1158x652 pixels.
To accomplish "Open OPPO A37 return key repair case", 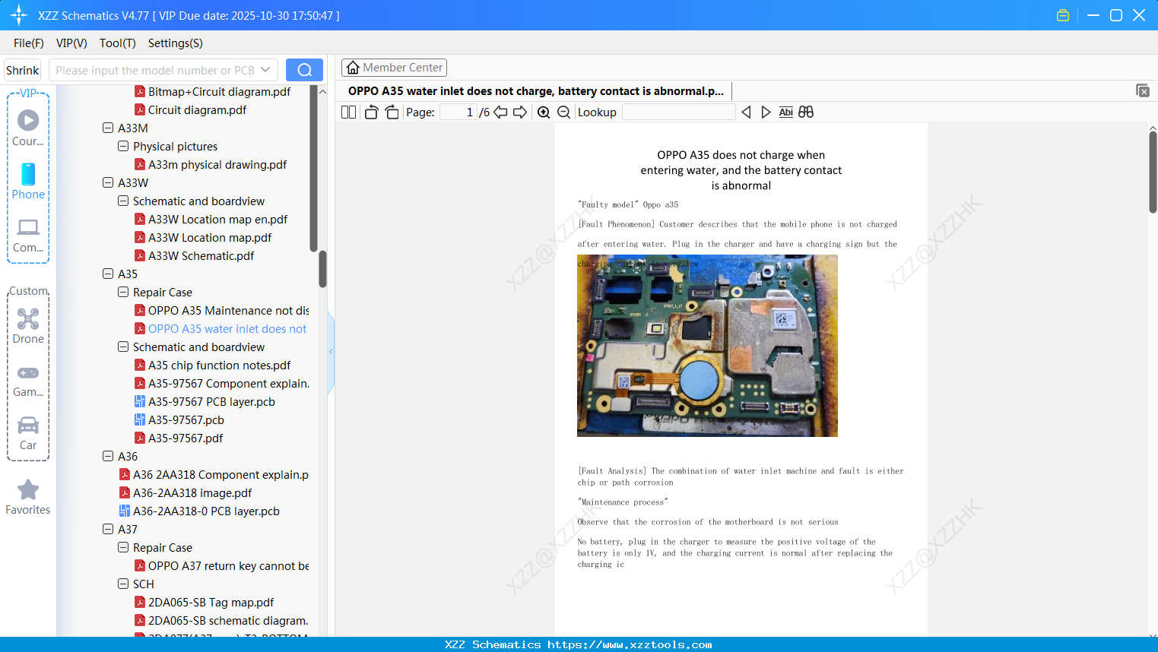I will [228, 565].
